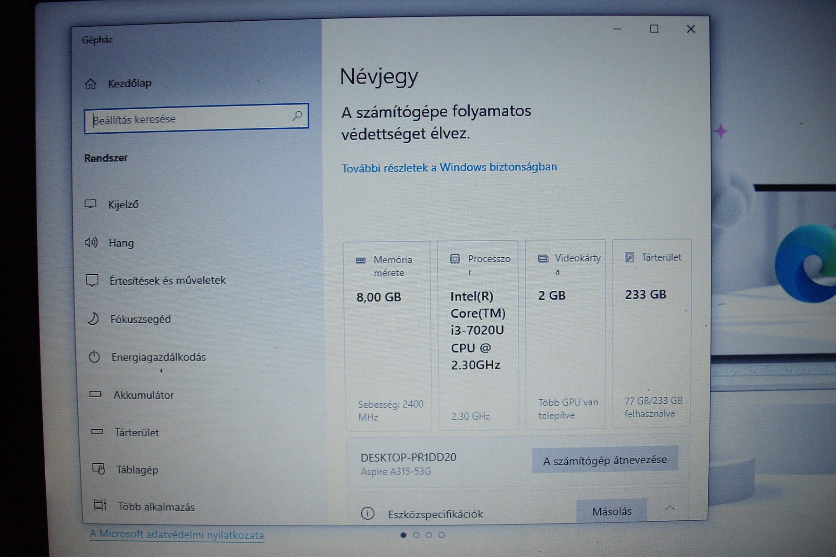
Task: Open A Microsoft adatvédelmi nyilatkozata link
Action: (x=177, y=535)
